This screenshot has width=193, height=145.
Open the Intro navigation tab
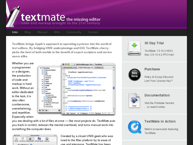tap(15, 32)
